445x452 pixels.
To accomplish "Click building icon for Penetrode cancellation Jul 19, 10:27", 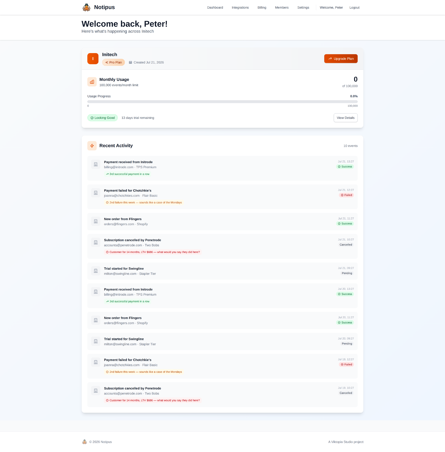I will [x=96, y=391].
